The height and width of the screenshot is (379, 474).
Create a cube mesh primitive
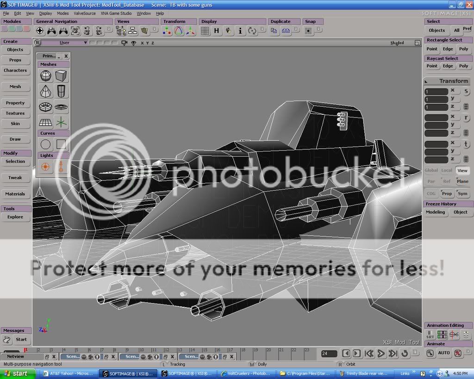pos(61,75)
